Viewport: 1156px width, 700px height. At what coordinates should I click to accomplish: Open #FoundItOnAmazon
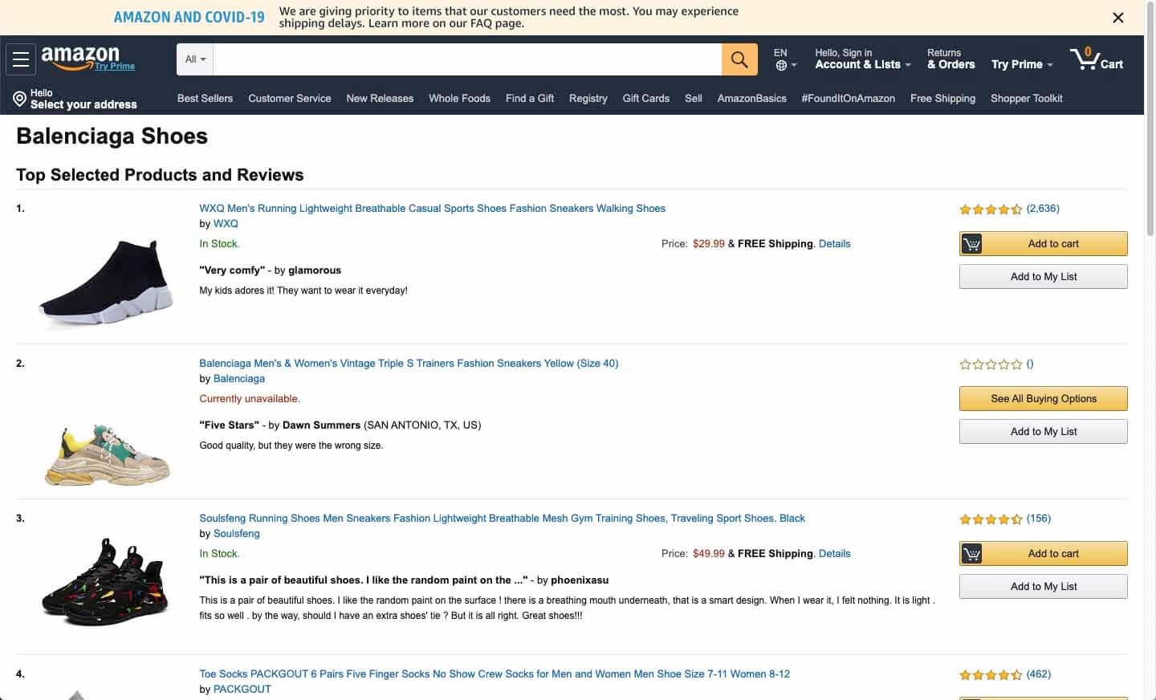tap(849, 98)
